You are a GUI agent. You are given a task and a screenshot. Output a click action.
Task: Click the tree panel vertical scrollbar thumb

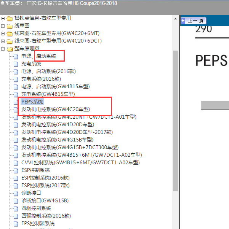[x=175, y=121]
